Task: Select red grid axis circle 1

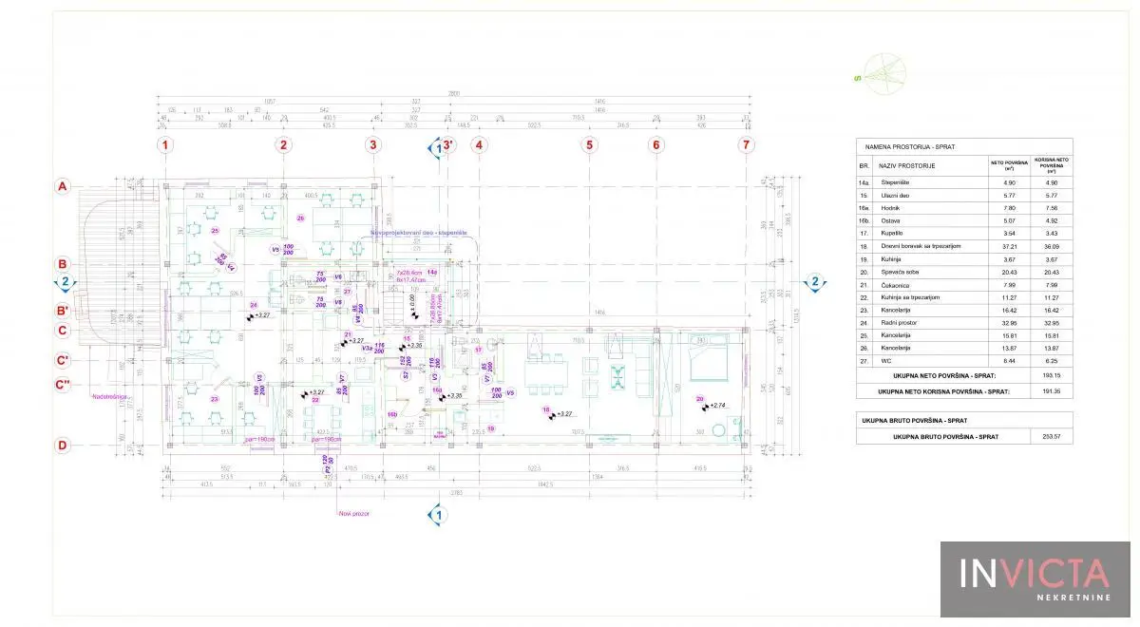Action: tap(167, 145)
